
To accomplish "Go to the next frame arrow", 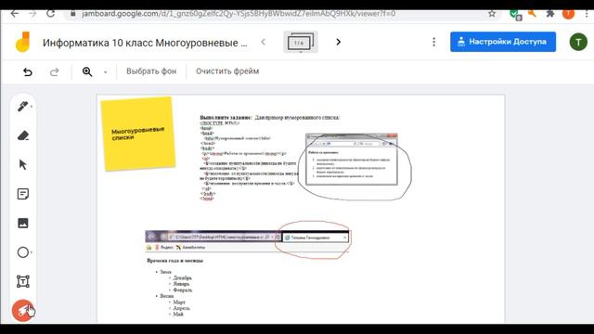I will click(x=338, y=42).
